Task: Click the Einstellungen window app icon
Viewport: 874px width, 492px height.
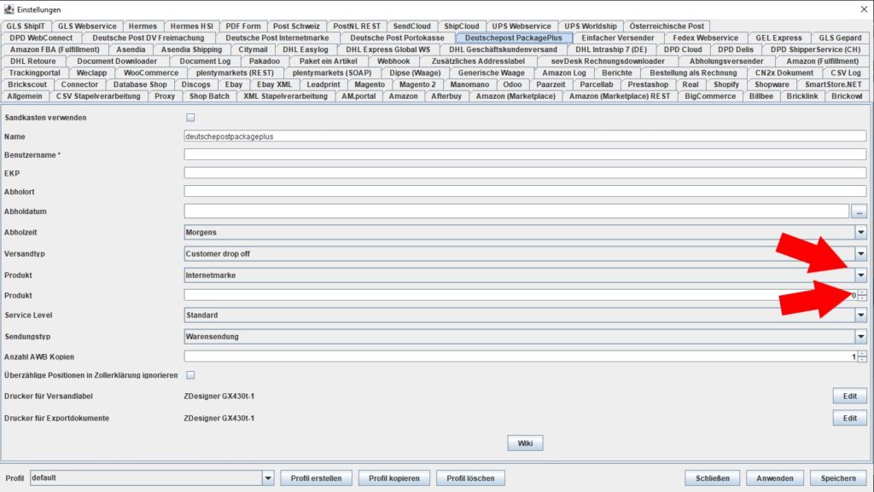Action: (x=9, y=9)
